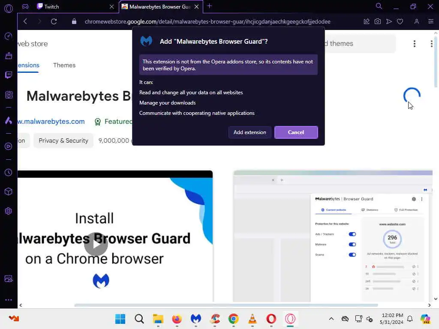The image size is (439, 329).
Task: Open the Opera GX menu logo
Action: (9, 9)
